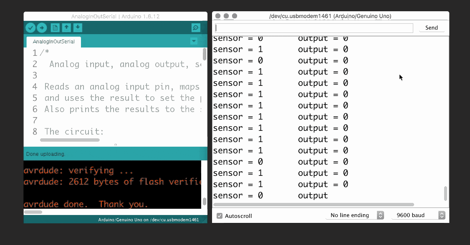Click the Verify (checkmark) button
470x245 pixels.
[30, 27]
